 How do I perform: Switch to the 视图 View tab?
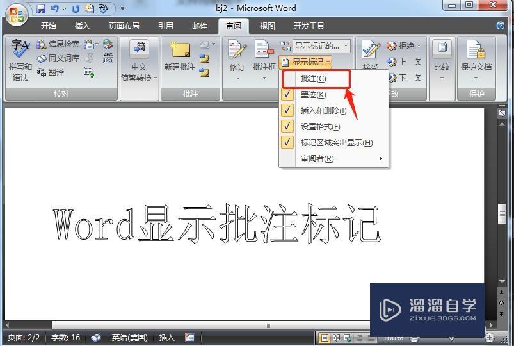(x=267, y=26)
